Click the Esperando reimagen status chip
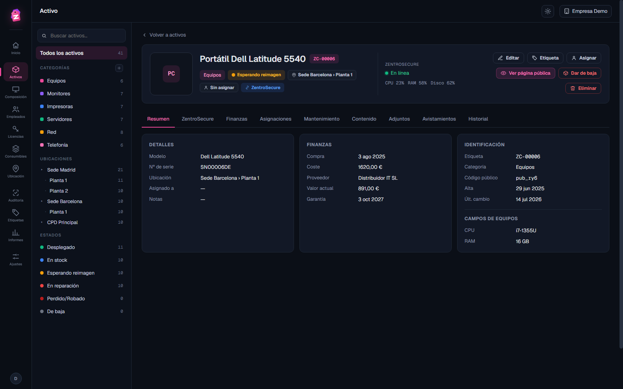 coord(256,75)
